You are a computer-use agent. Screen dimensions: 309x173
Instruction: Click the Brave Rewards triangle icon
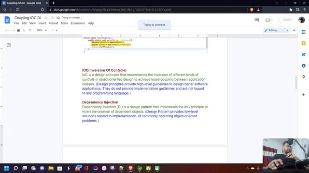tap(258, 10)
